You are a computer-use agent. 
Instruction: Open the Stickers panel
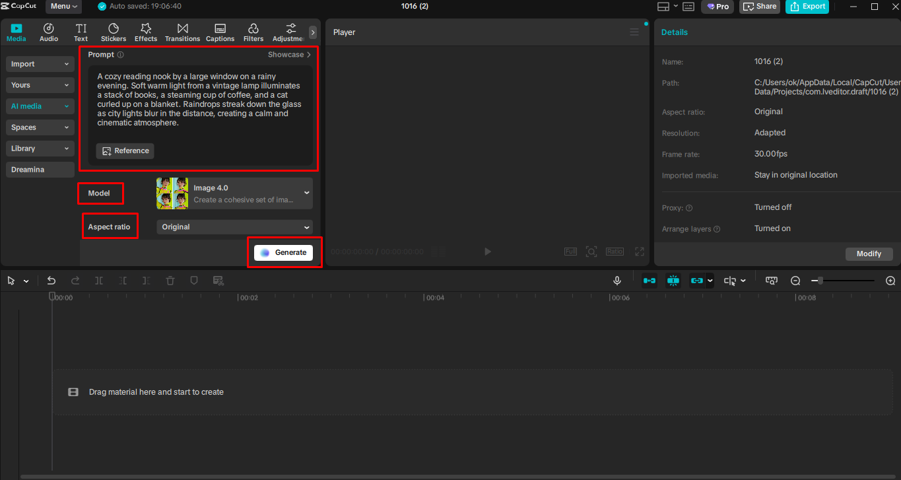(x=113, y=31)
